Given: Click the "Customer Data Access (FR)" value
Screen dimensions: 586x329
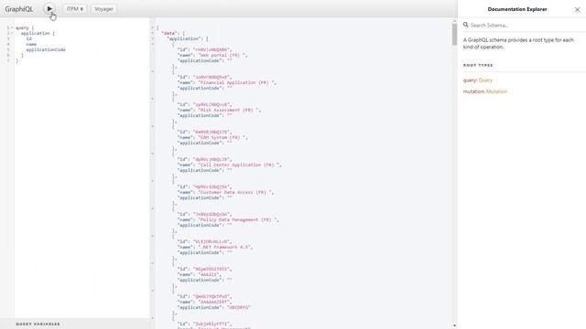Looking at the screenshot, I should coord(235,192).
